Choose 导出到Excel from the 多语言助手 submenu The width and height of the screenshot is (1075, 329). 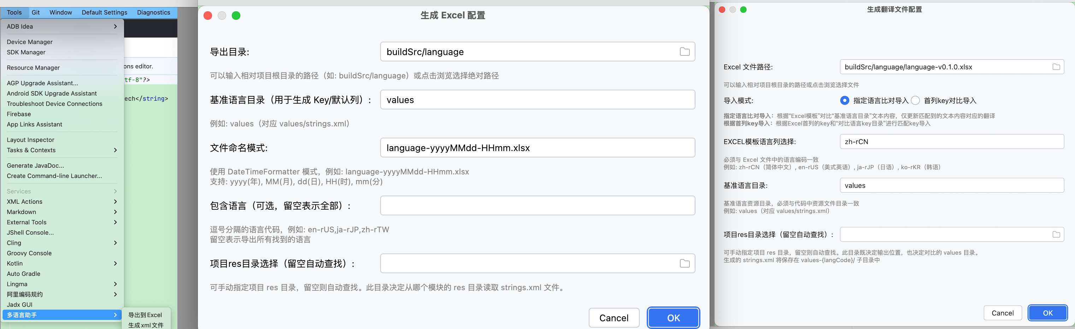[145, 315]
